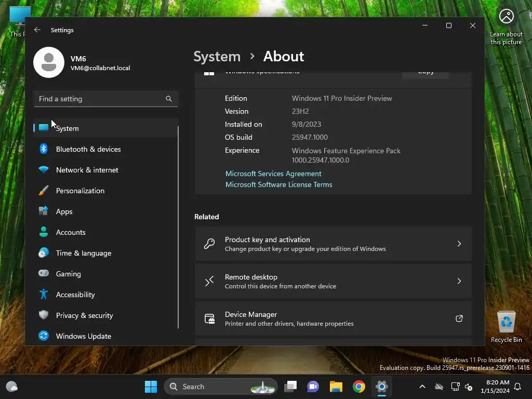Open Personalization settings
The image size is (532, 399).
[106, 191]
